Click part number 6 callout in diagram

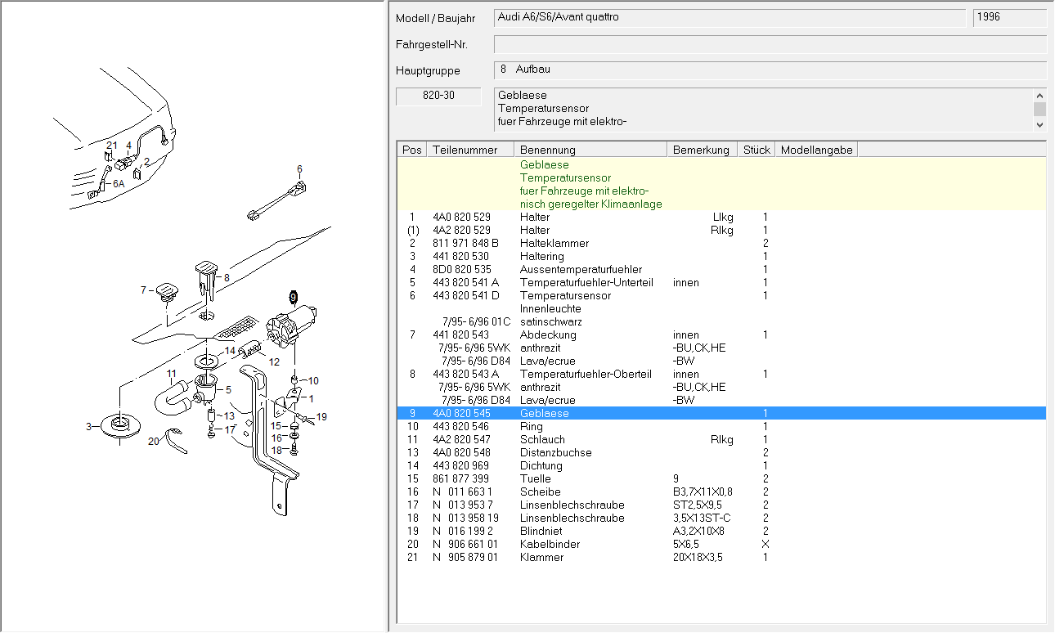tap(299, 169)
